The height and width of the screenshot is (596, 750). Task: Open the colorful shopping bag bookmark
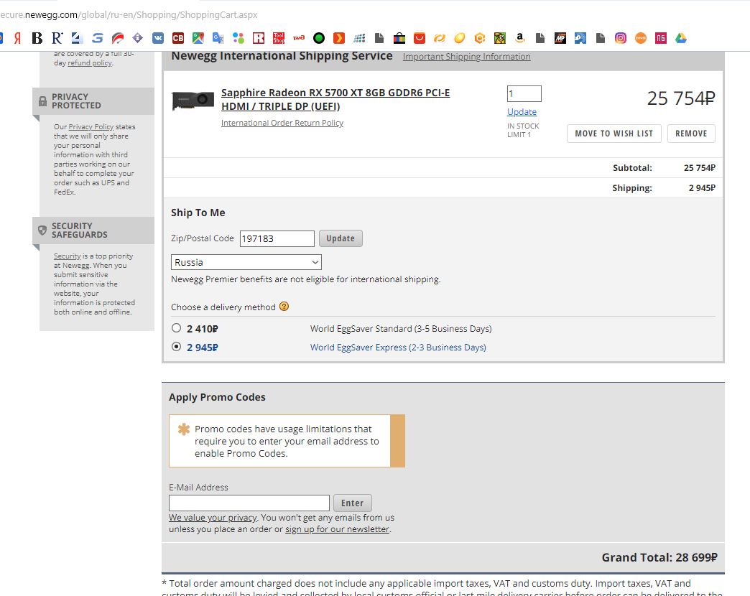[x=399, y=38]
